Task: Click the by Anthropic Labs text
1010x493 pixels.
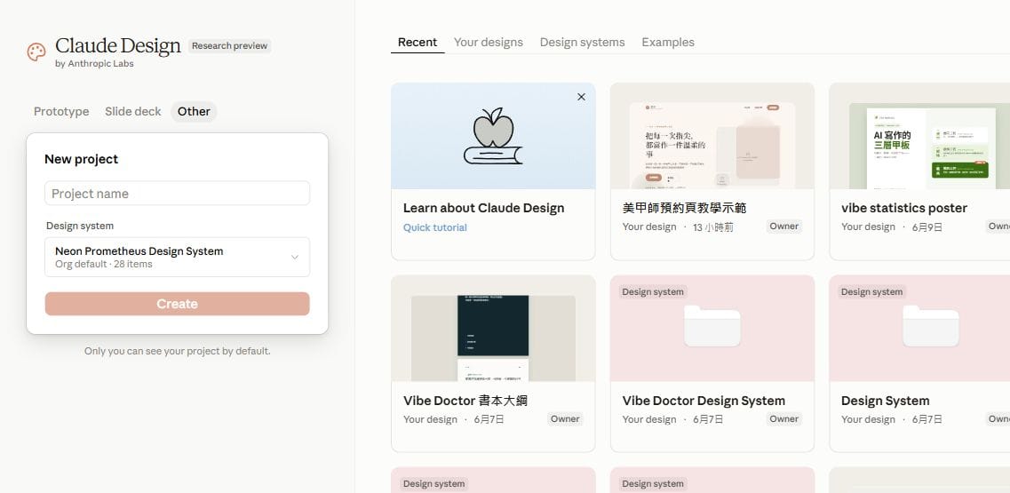Action: [x=95, y=64]
